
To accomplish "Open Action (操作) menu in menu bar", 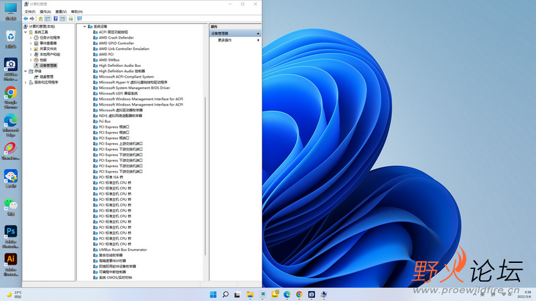I will point(46,11).
